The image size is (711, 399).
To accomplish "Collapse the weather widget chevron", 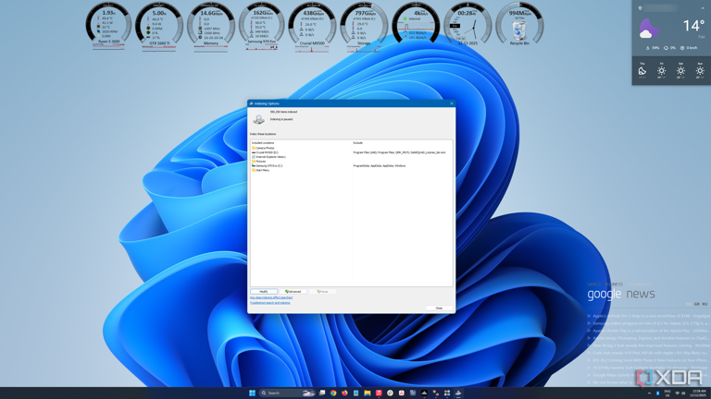I will click(704, 7).
